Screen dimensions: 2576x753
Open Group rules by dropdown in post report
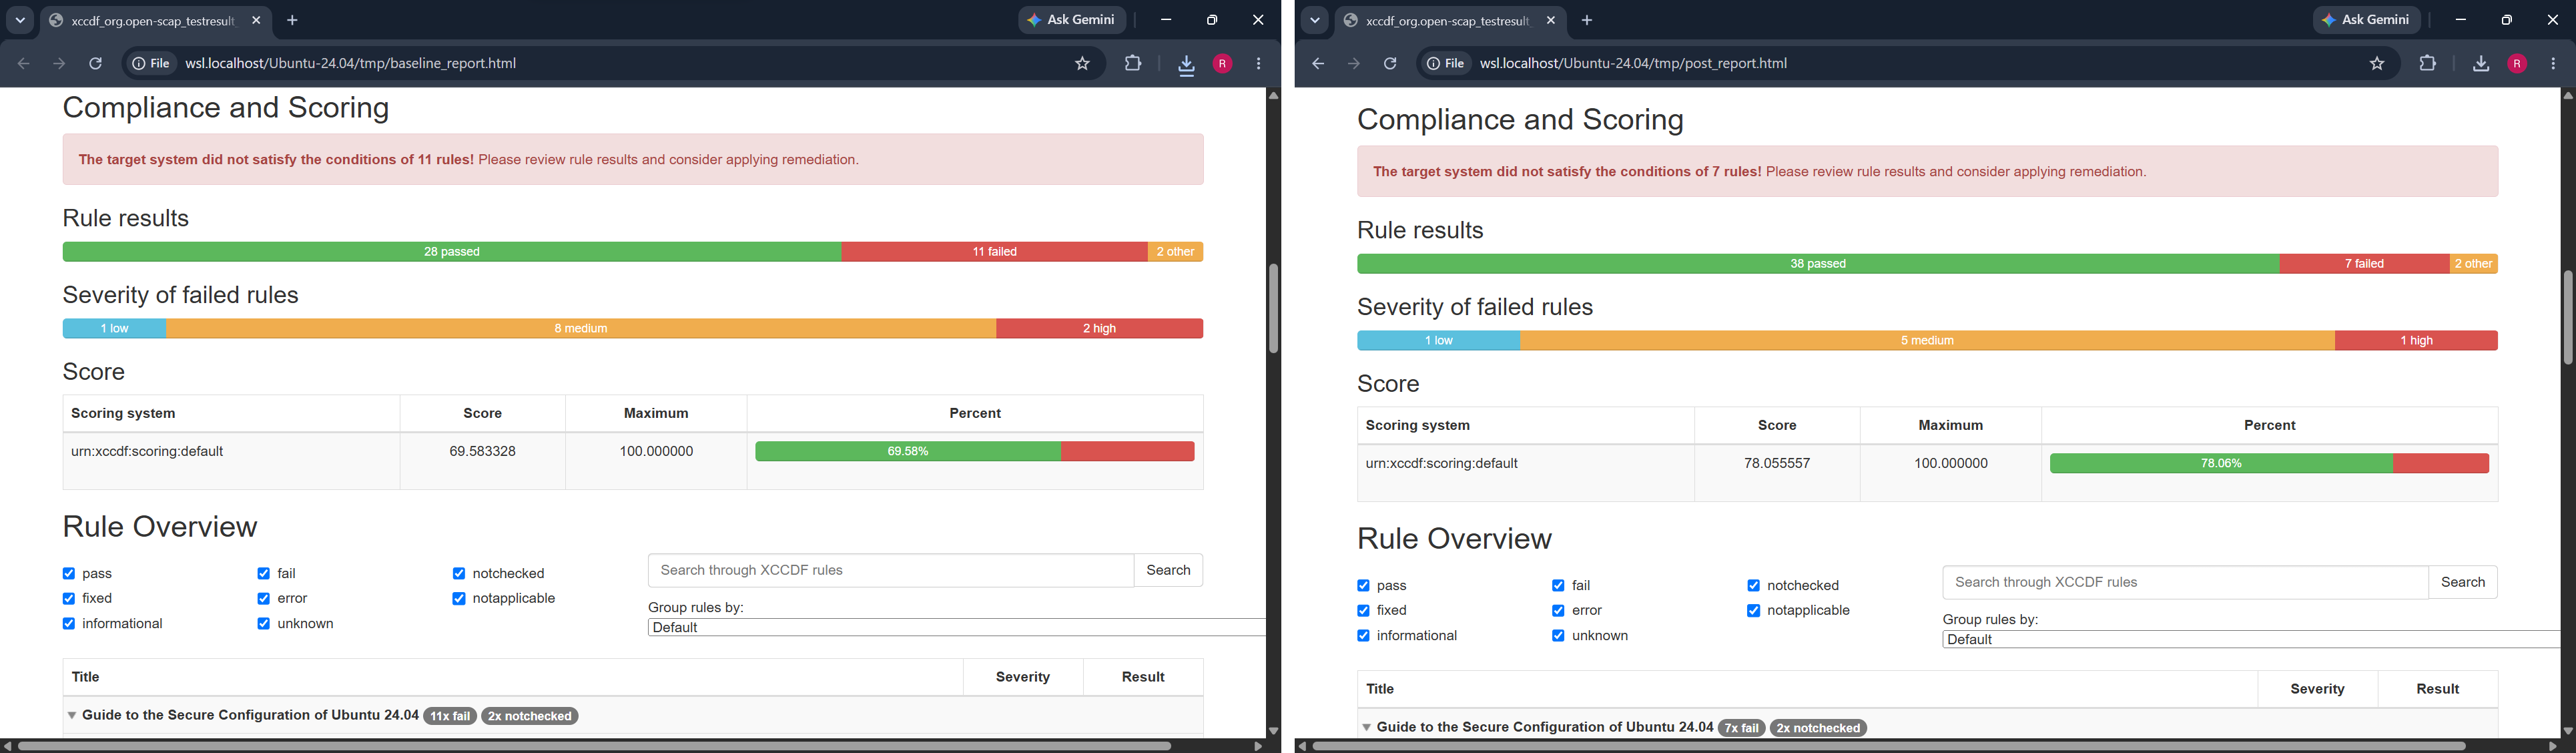click(2251, 639)
